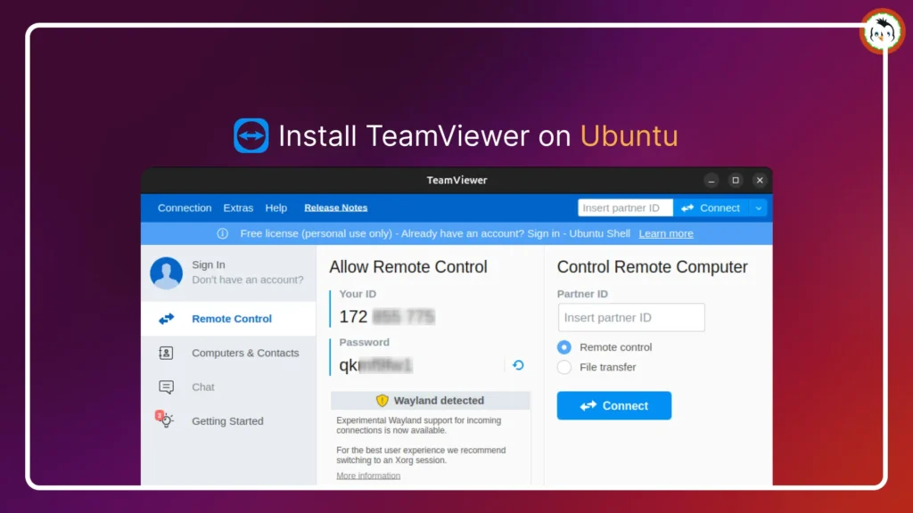Click the Learn more link in banner
The height and width of the screenshot is (513, 913).
(666, 233)
